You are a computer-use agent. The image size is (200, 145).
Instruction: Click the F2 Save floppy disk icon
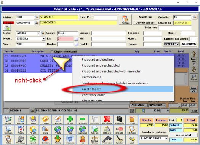[33, 120]
